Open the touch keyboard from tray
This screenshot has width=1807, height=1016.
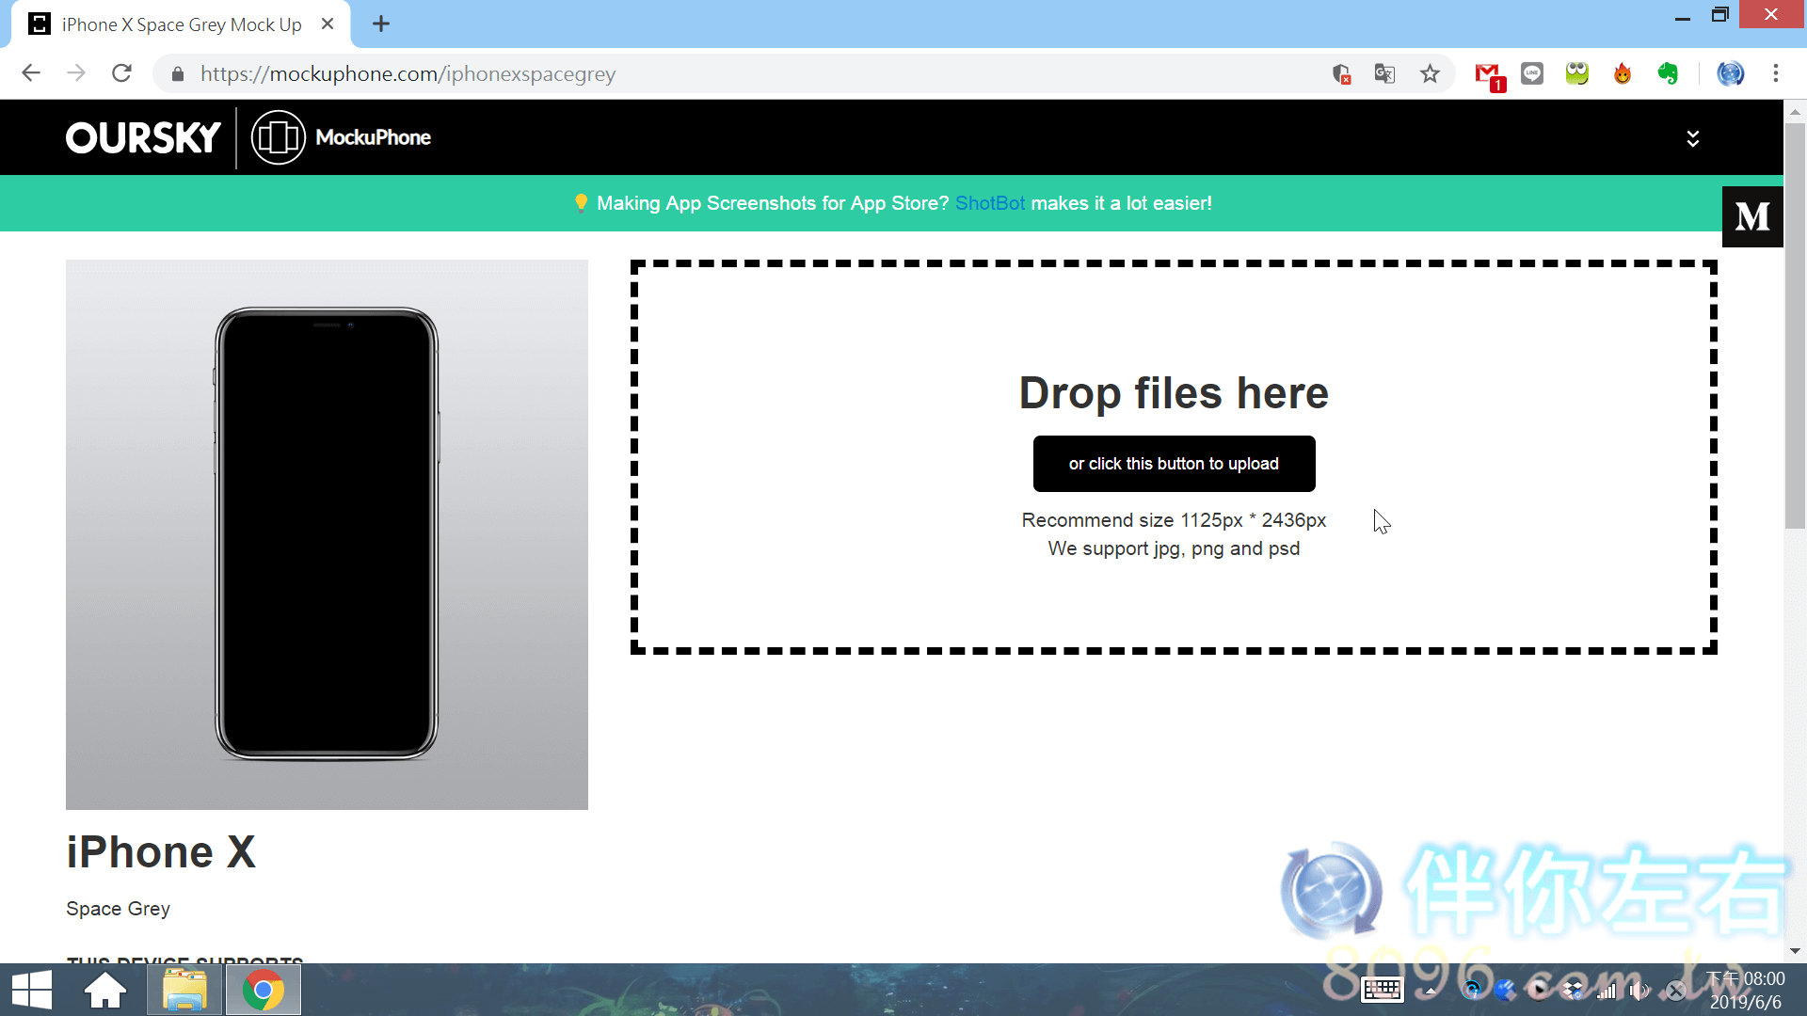click(x=1382, y=991)
